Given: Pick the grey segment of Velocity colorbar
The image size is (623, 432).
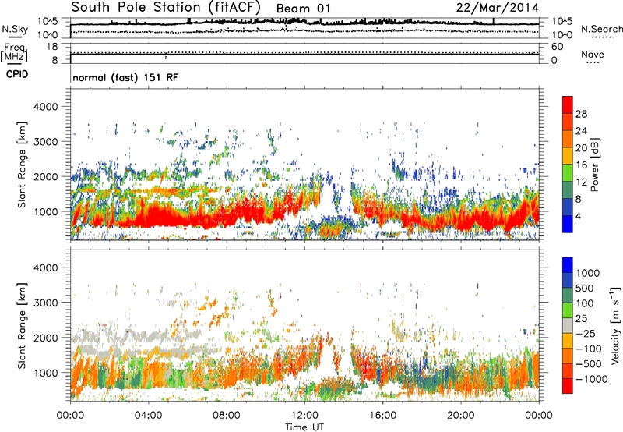Looking at the screenshot, I should coord(568,325).
